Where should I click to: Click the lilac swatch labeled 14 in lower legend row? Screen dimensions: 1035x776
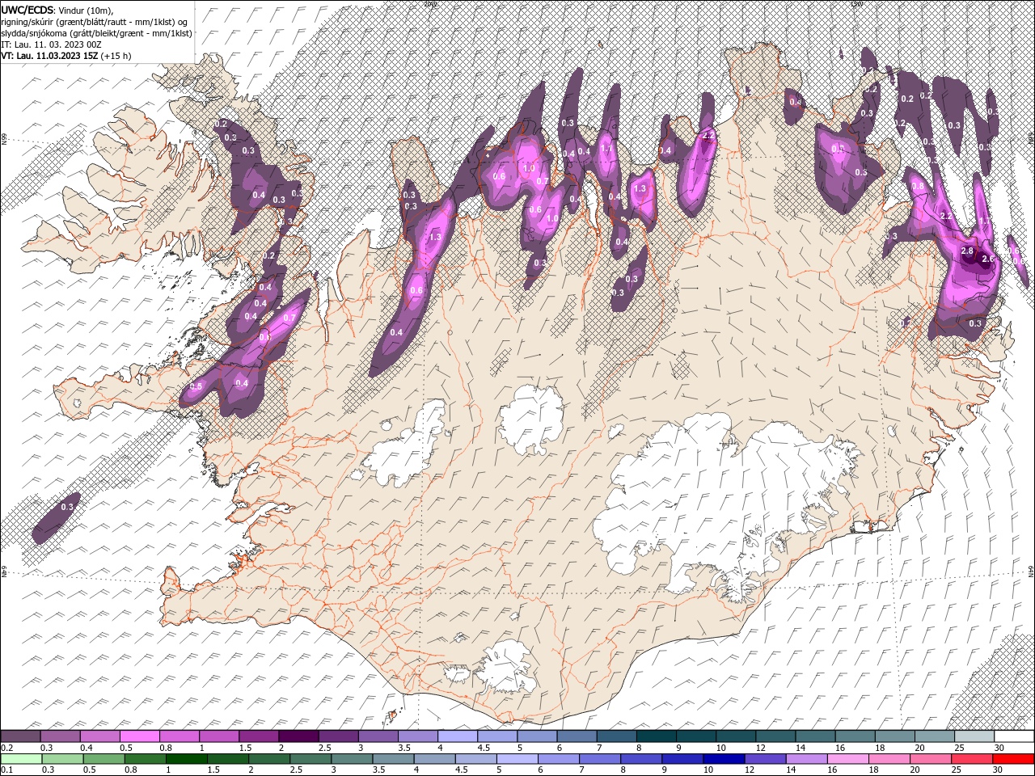click(806, 759)
